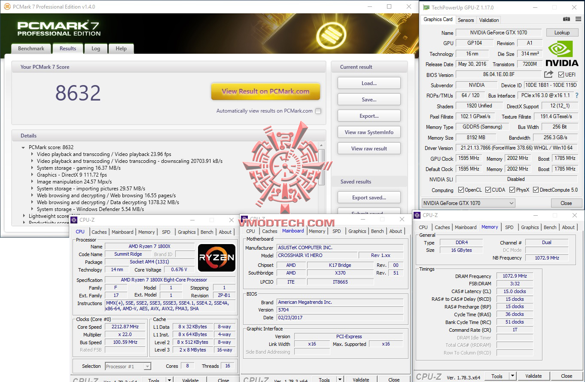Toggle the PhysX checkbox in GPU-Z
This screenshot has height=382, width=585.
click(513, 189)
